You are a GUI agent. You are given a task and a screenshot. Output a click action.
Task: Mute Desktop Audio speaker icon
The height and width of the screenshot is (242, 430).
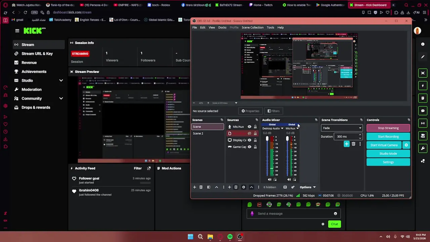[x=269, y=180]
